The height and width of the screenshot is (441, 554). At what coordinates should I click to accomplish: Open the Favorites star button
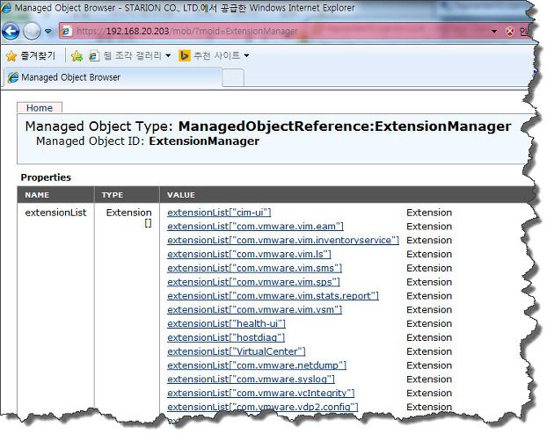pyautogui.click(x=31, y=56)
